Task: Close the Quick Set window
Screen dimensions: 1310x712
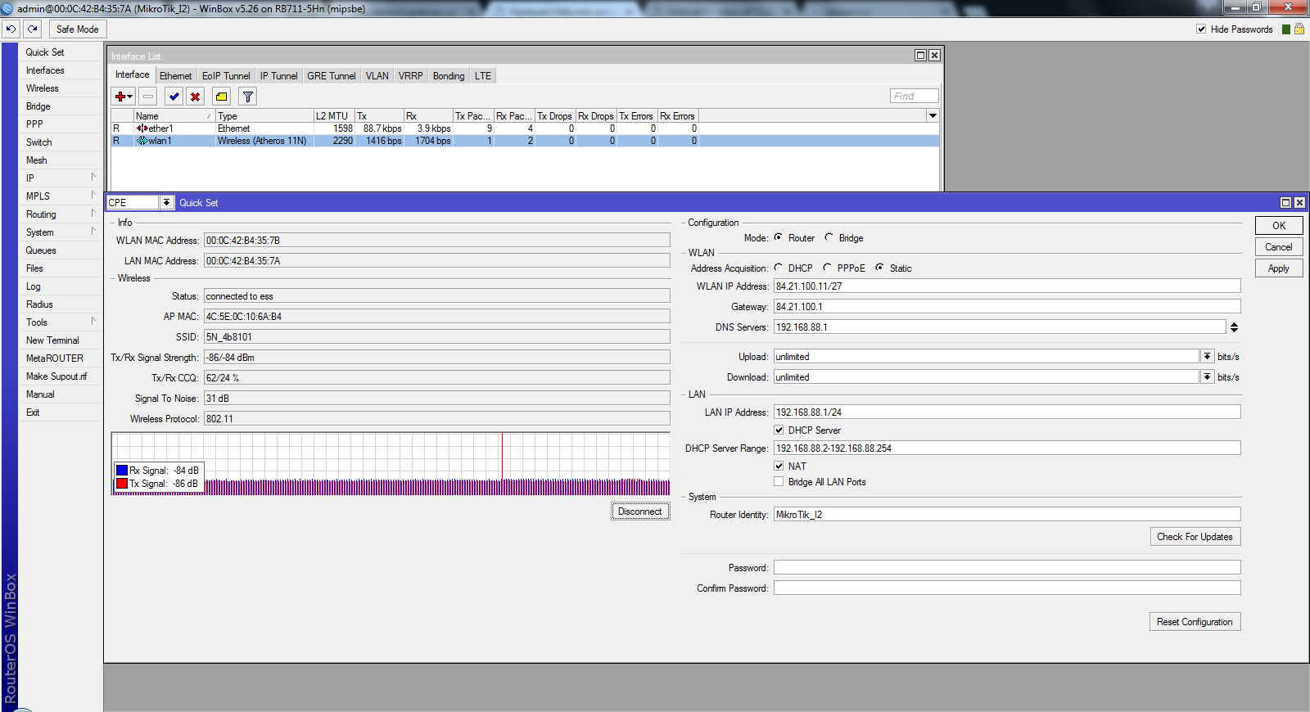Action: [1299, 202]
